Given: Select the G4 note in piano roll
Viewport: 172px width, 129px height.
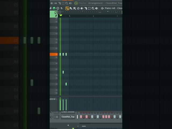Looking at the screenshot, I should pyautogui.click(x=63, y=72).
